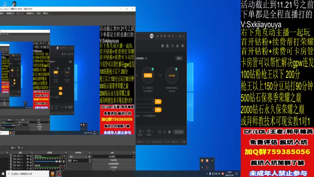
Task: Click Start Recording button in OBS controls
Action: pyautogui.click(x=113, y=160)
